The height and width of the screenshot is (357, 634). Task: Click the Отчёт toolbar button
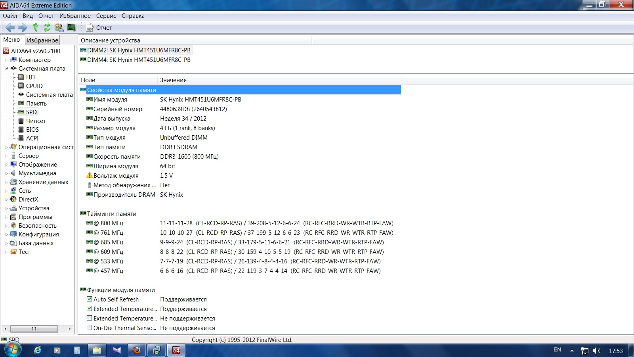point(99,27)
